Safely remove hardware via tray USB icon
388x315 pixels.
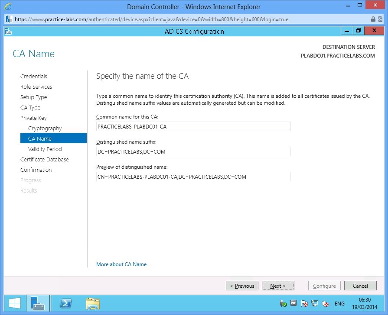(284, 303)
